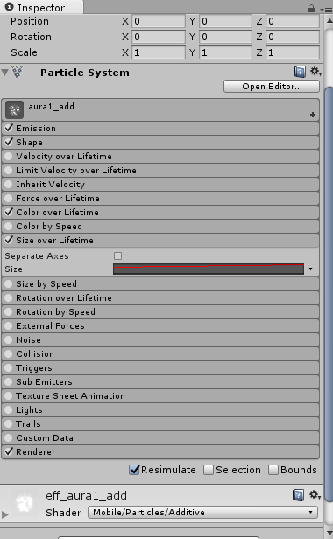The image size is (333, 539).
Task: Enable the Lights module
Action: pos(9,410)
